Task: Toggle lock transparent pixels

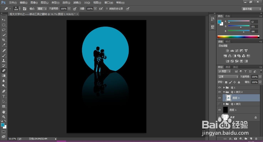Action: click(226, 82)
